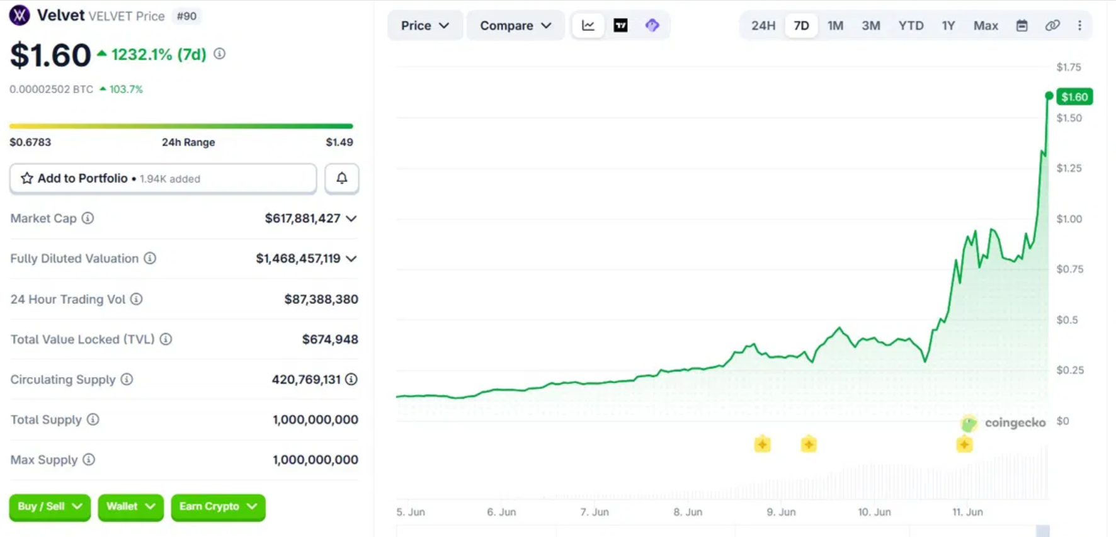1116x537 pixels.
Task: Open Fully Diluted Valuation info icon
Action: 150,258
